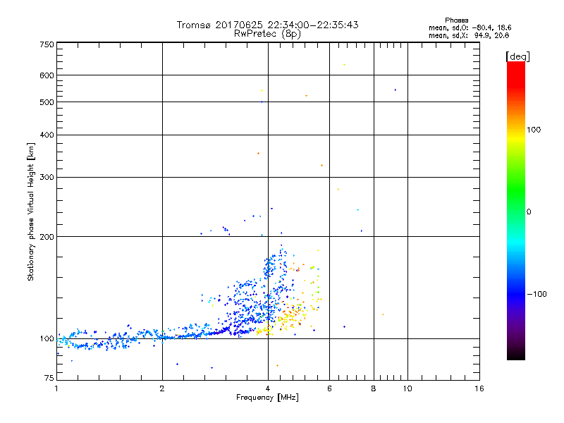This screenshot has width=564, height=423.
Task: Click the "Frequency [MHz]" axis label
Action: point(267,398)
